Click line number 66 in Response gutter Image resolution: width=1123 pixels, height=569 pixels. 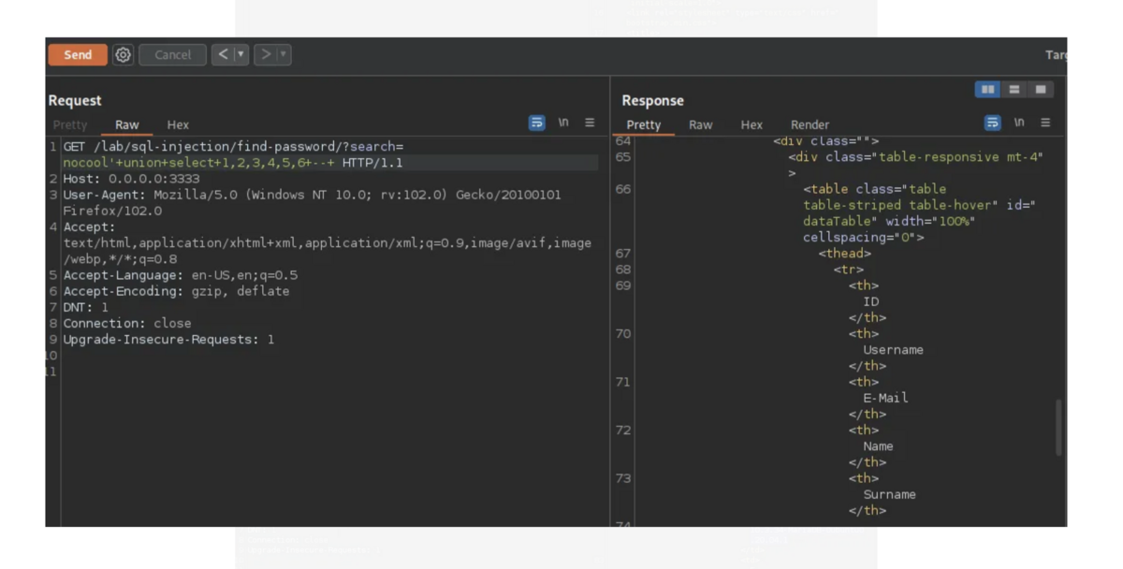pyautogui.click(x=624, y=189)
